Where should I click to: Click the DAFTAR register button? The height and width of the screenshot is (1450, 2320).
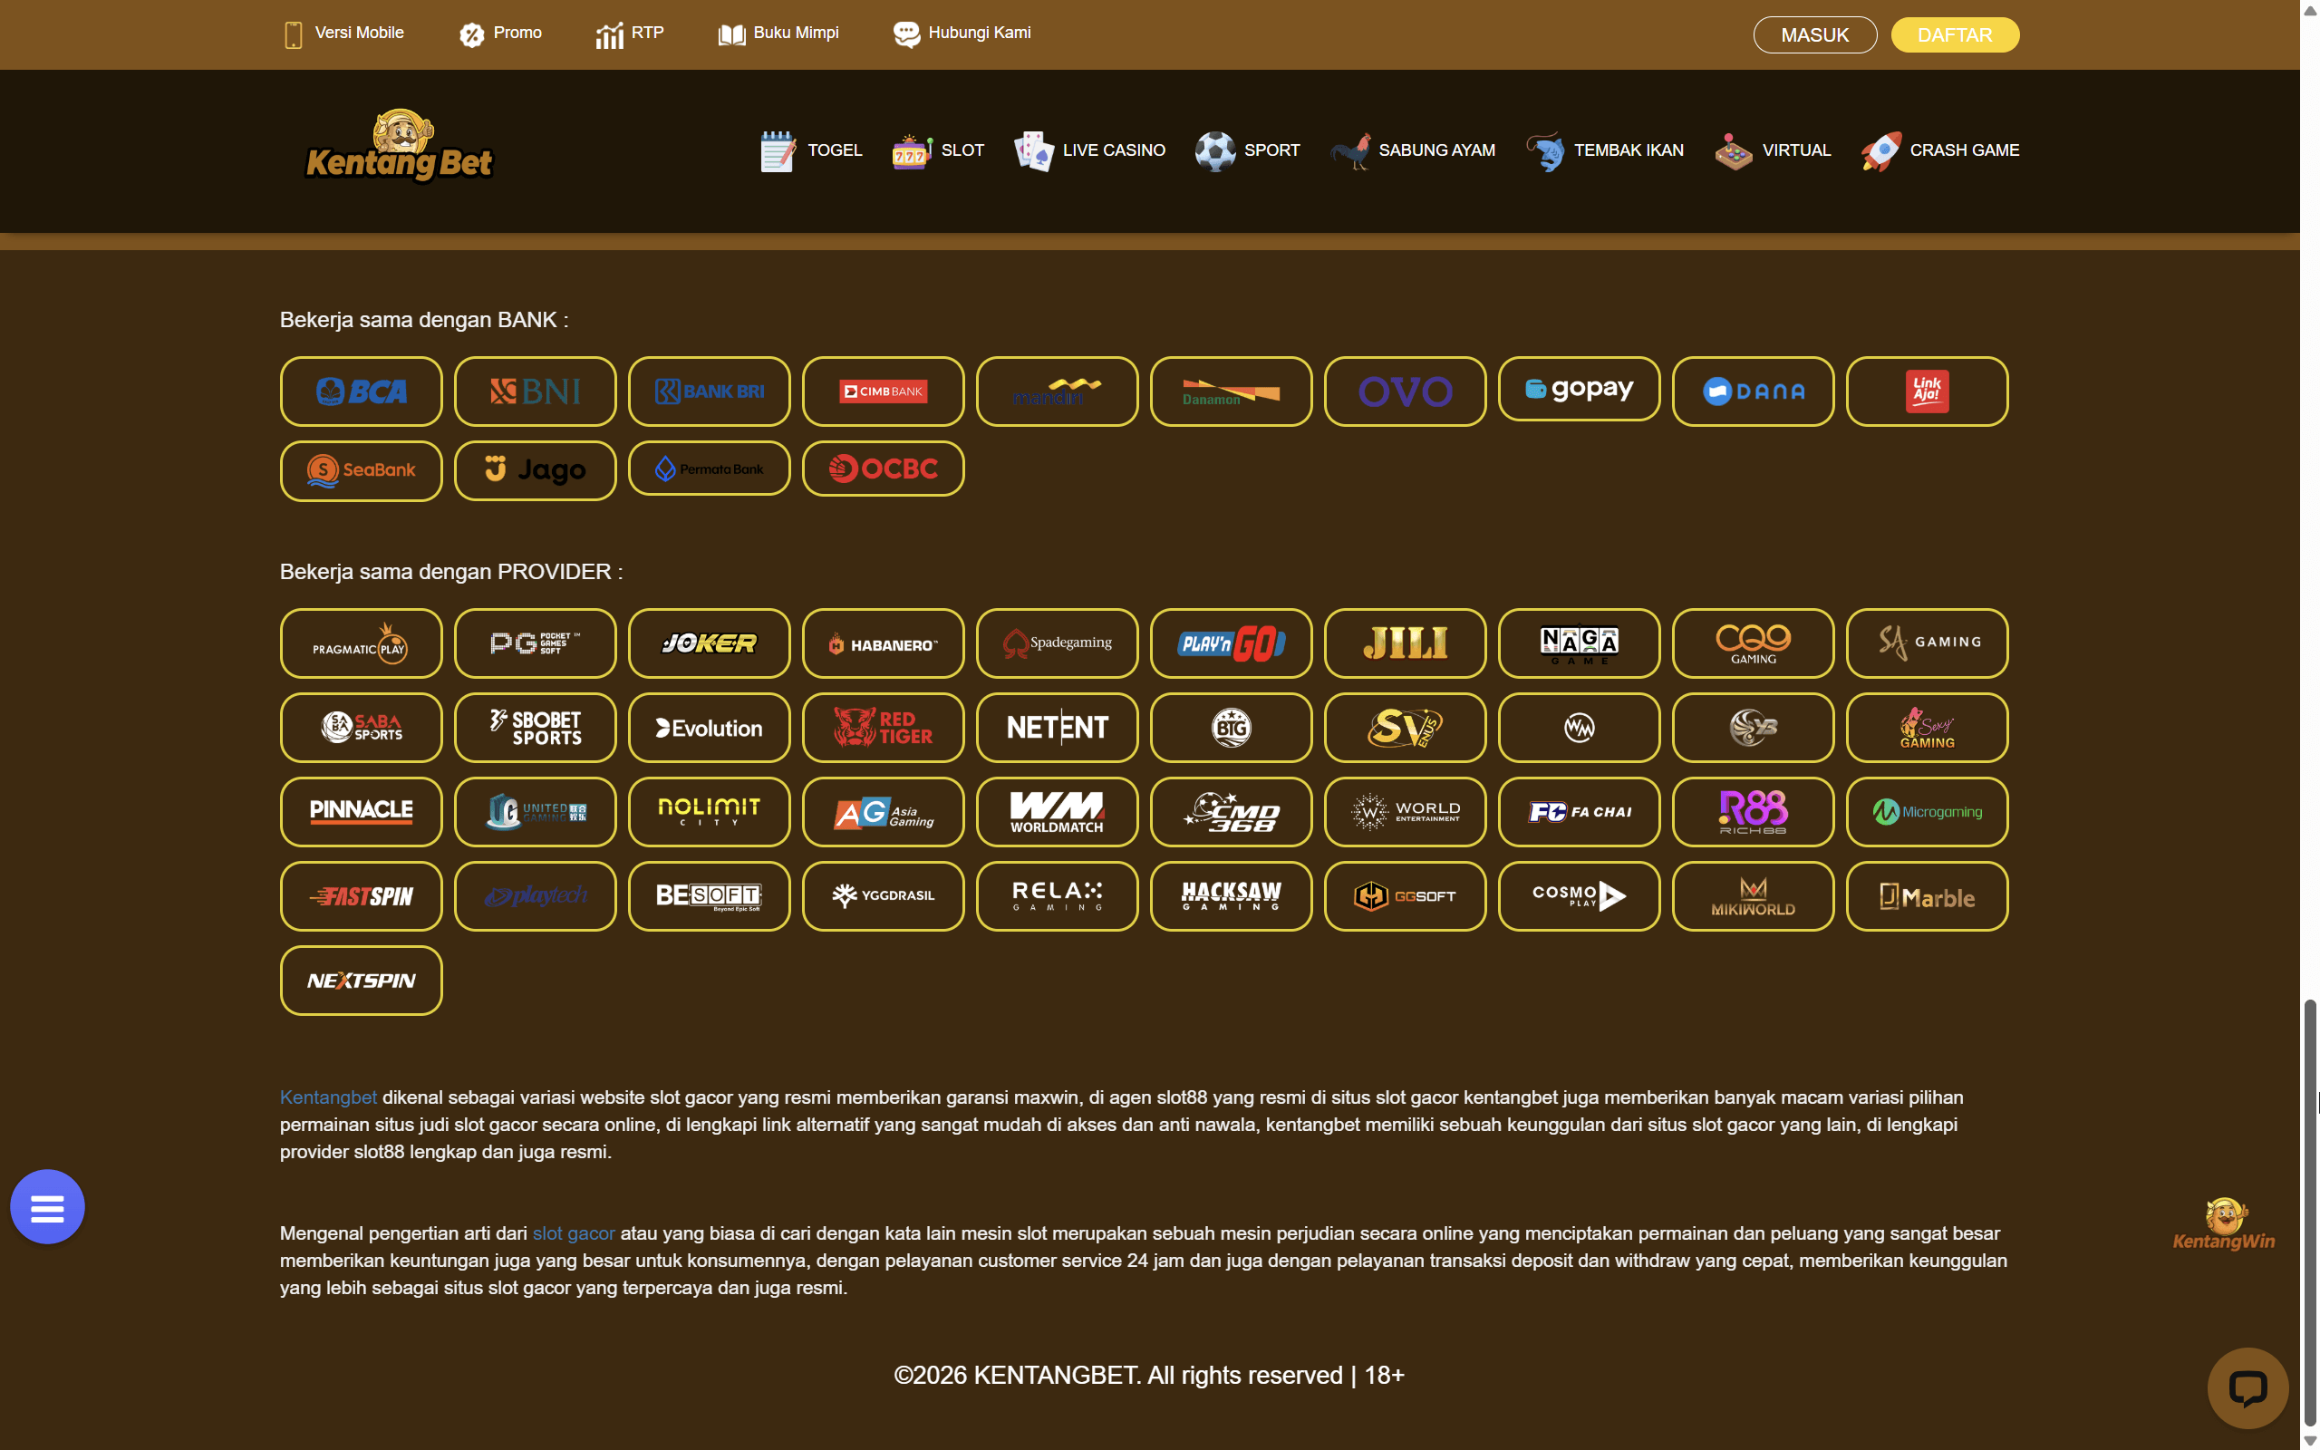tap(1955, 35)
